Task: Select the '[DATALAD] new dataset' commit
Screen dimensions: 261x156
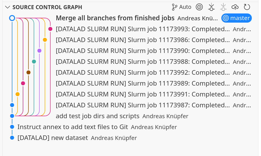Action: click(53, 138)
